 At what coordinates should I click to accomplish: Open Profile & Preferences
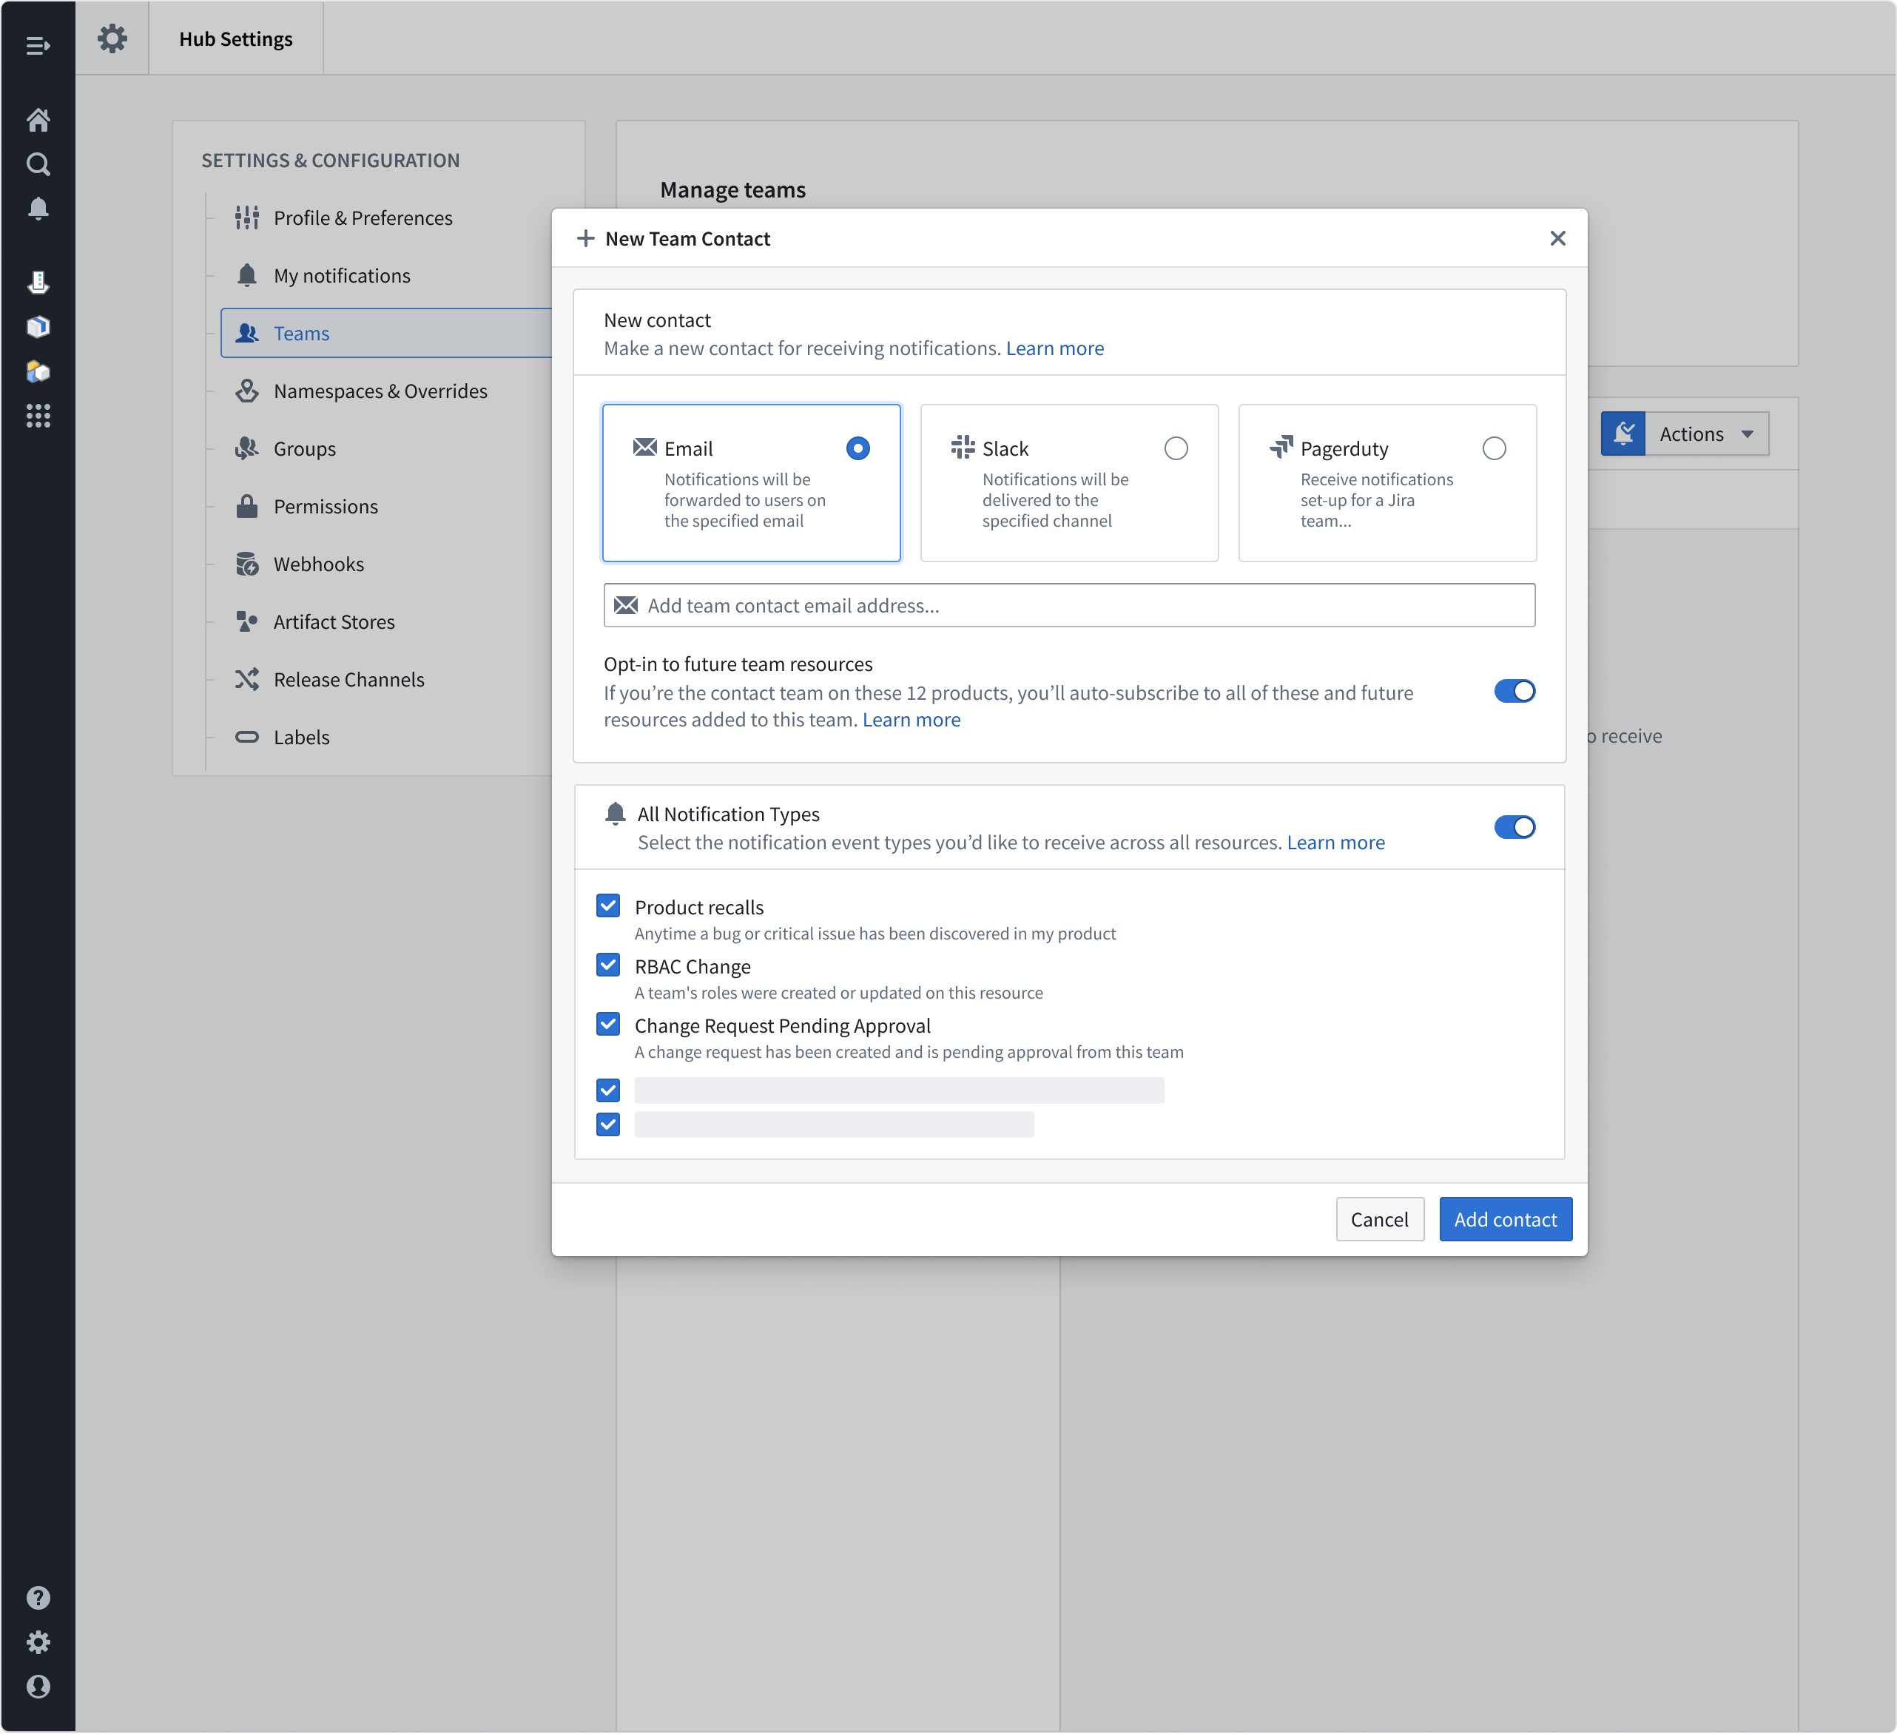coord(363,217)
